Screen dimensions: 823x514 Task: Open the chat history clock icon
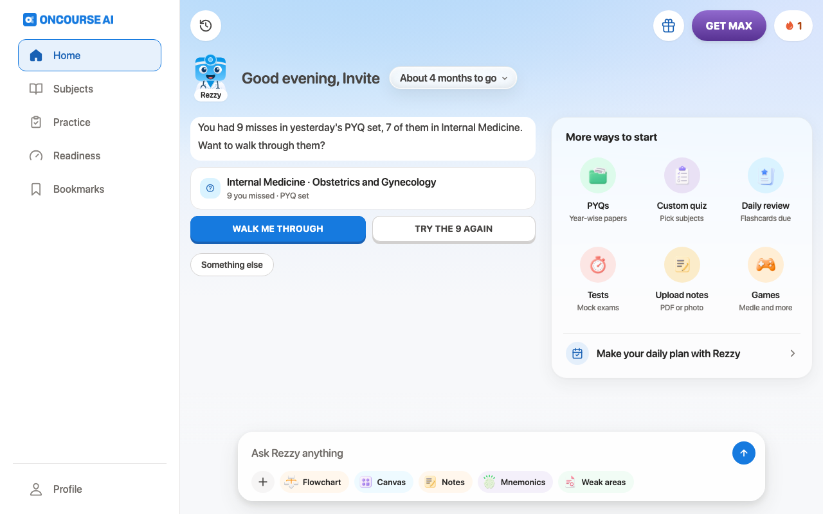tap(206, 26)
